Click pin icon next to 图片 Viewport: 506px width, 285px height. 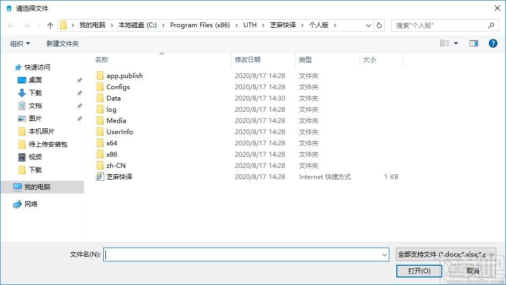click(79, 119)
